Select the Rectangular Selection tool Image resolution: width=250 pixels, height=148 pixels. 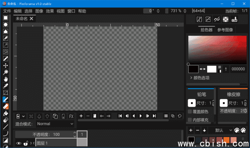coord(5,18)
